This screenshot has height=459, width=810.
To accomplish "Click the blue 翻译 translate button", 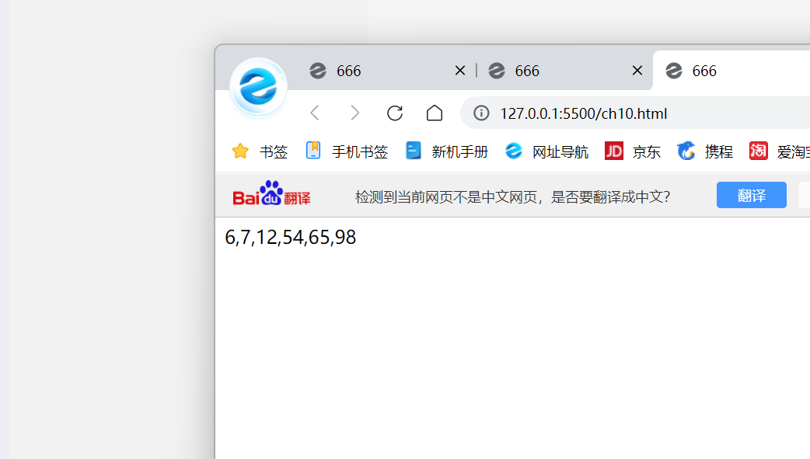I will tap(751, 195).
